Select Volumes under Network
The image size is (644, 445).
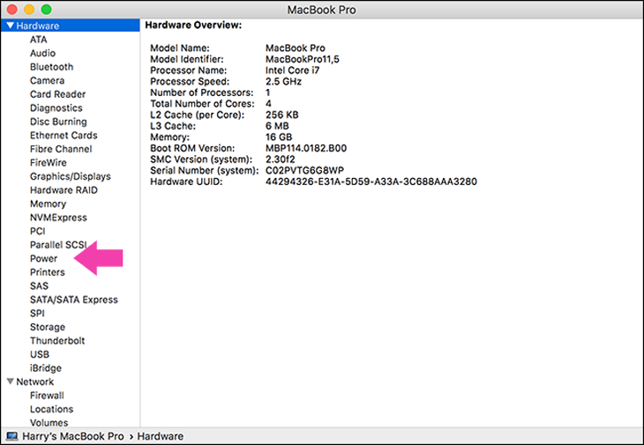[x=49, y=422]
